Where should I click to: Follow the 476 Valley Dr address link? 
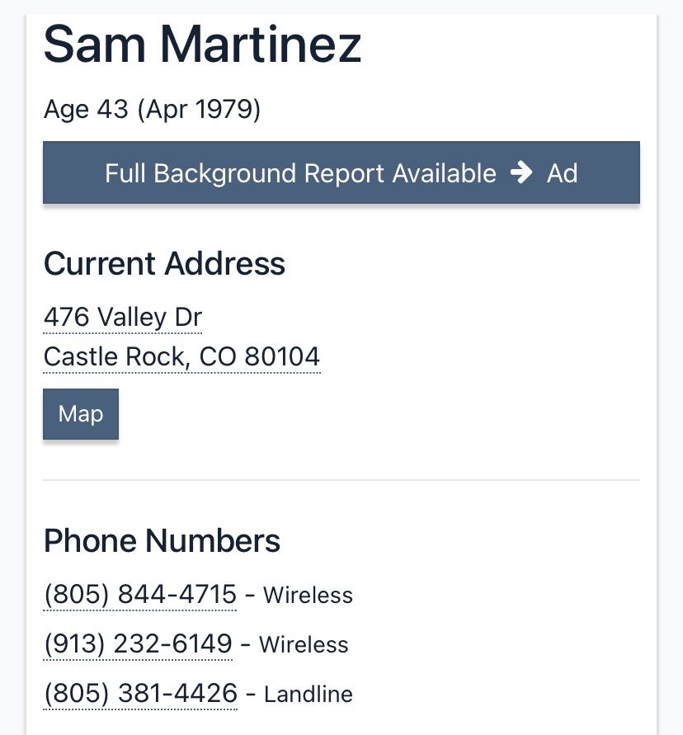coord(123,318)
